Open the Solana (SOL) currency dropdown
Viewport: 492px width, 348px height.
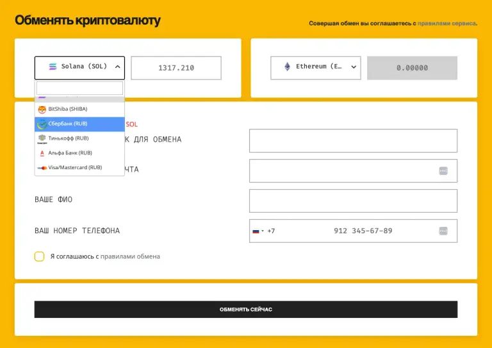coord(79,68)
